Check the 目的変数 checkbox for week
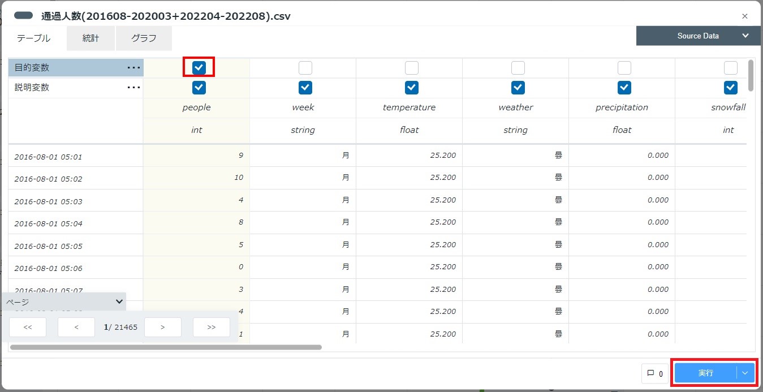 pyautogui.click(x=305, y=68)
